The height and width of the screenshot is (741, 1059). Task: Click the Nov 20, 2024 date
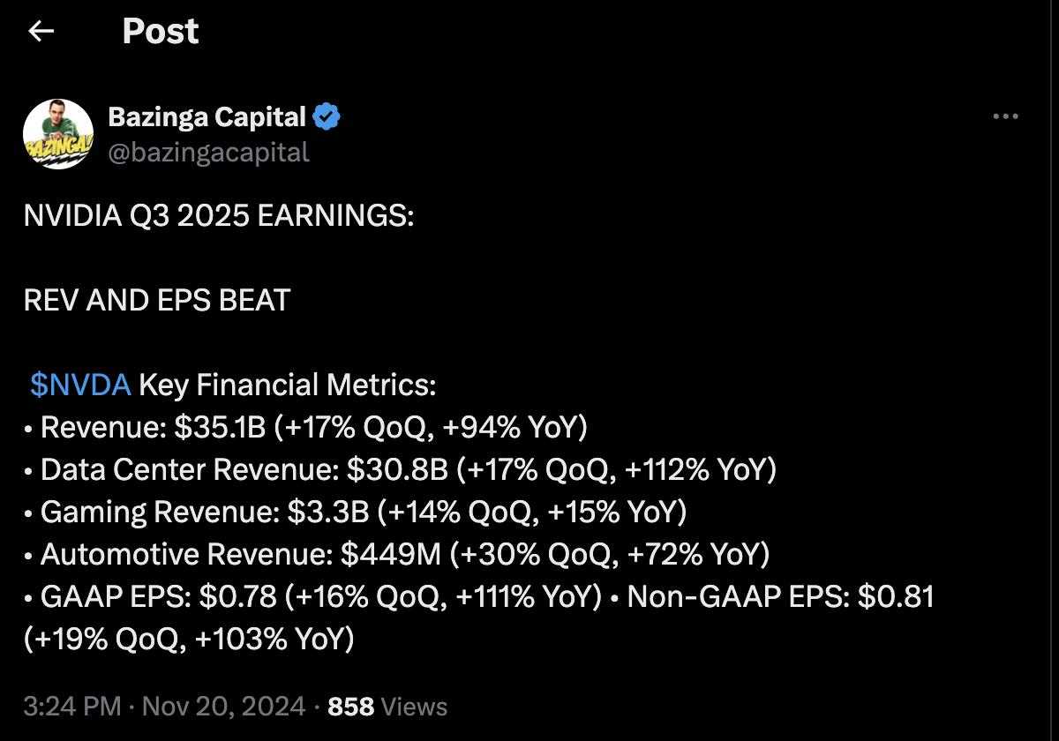point(224,707)
